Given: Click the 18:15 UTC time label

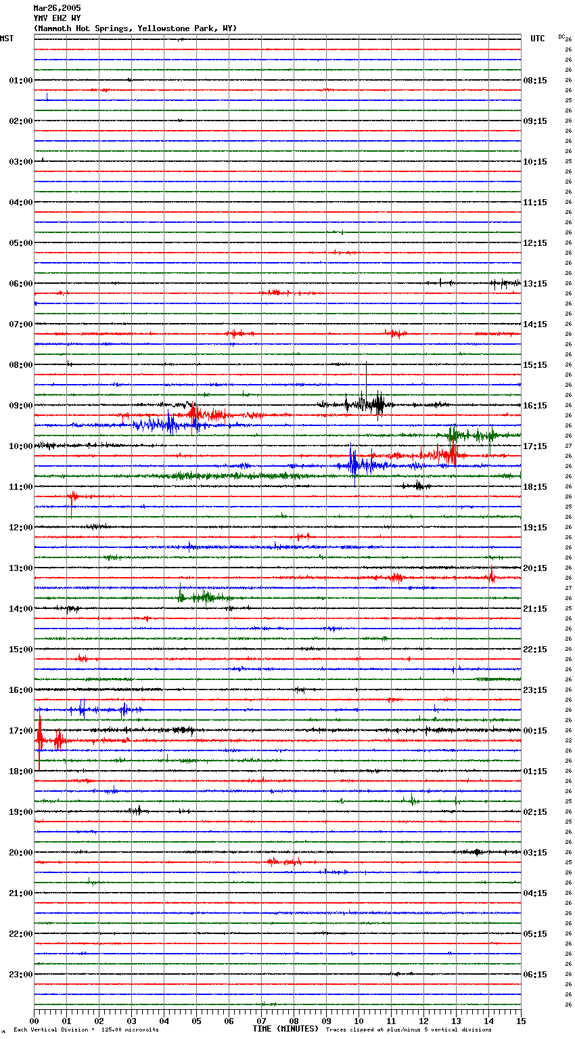Looking at the screenshot, I should click(x=535, y=487).
